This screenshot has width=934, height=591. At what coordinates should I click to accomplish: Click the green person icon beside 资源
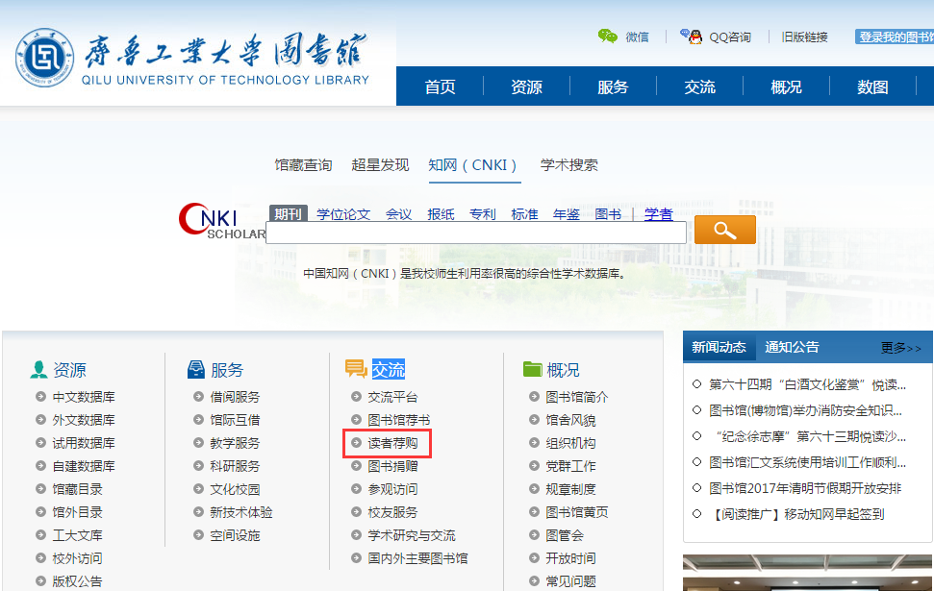click(x=38, y=370)
